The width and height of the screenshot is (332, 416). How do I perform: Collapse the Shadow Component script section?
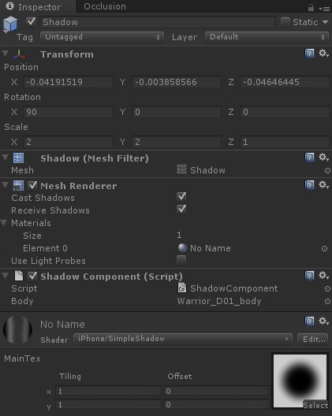click(x=5, y=276)
